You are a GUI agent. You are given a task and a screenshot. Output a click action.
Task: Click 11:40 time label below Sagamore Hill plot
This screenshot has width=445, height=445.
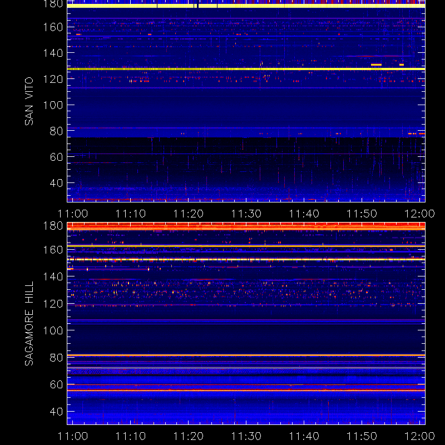point(304,436)
